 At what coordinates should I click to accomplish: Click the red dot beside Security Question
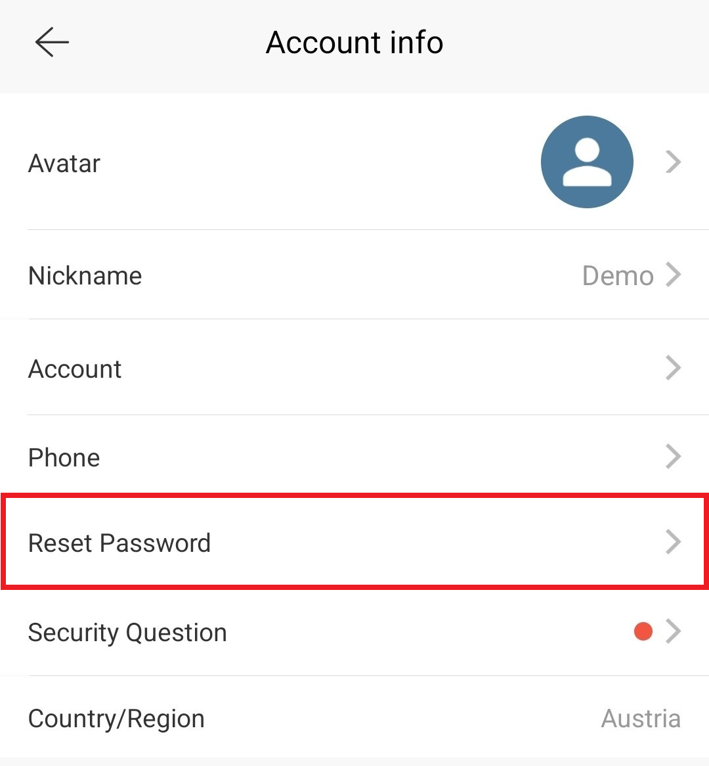tap(643, 631)
